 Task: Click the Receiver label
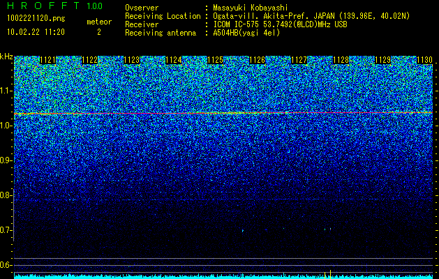pyautogui.click(x=142, y=24)
